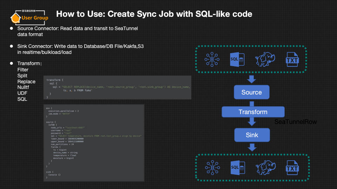
Task: Click the Console {} sink line
Action: 54,175
